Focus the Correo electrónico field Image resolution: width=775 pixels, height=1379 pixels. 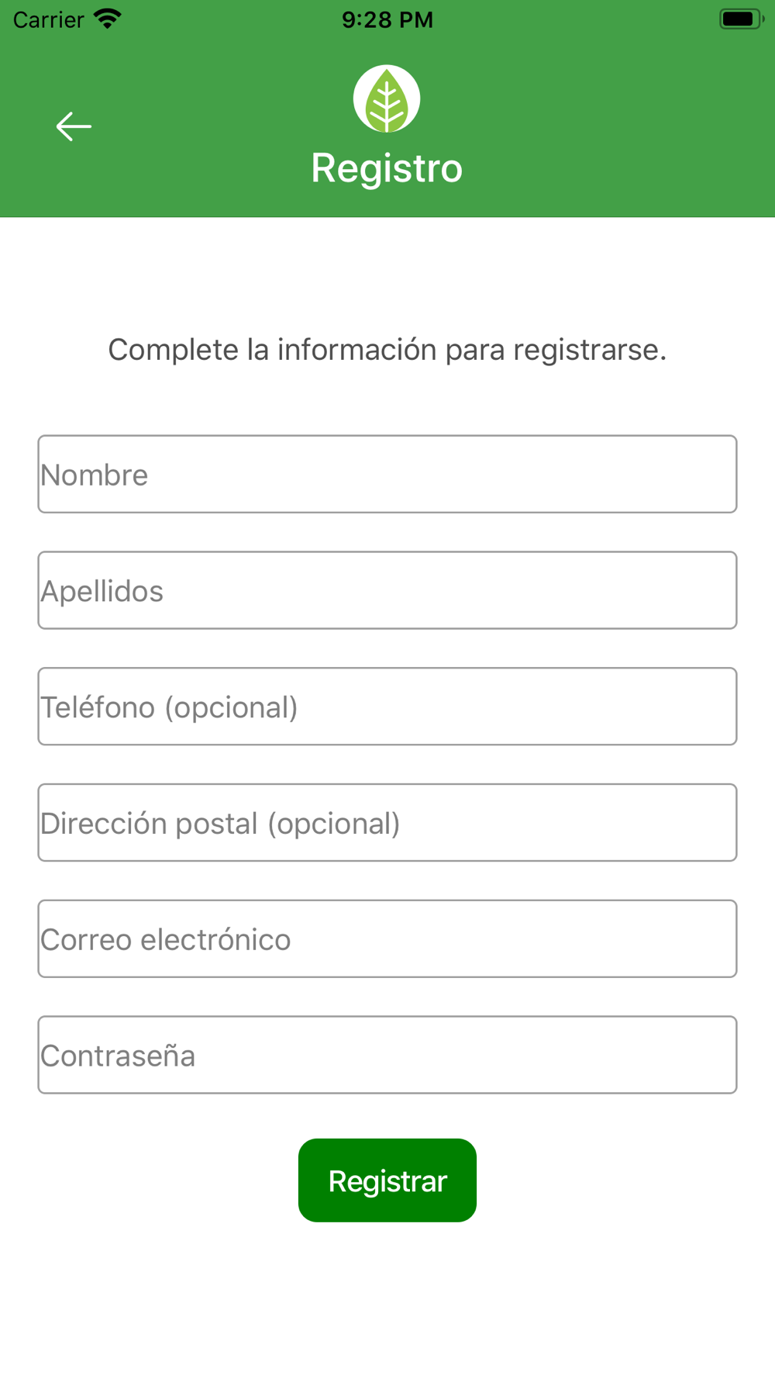[x=387, y=939]
